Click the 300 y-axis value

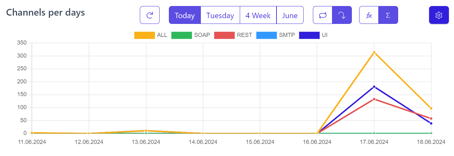[x=22, y=56]
